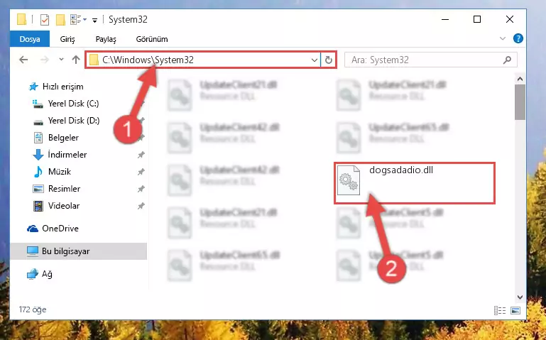Open Müzik in the sidebar

[53, 172]
